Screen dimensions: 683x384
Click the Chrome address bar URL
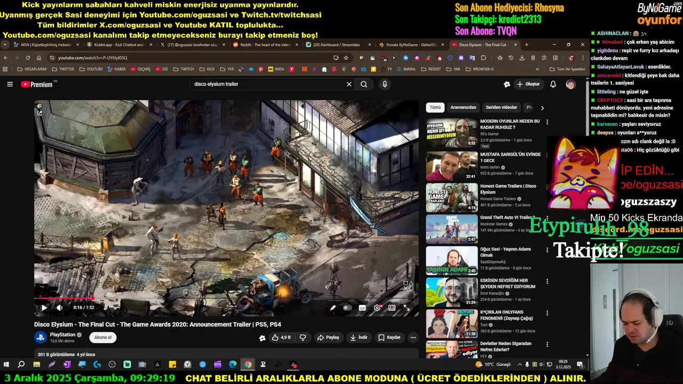click(x=93, y=58)
